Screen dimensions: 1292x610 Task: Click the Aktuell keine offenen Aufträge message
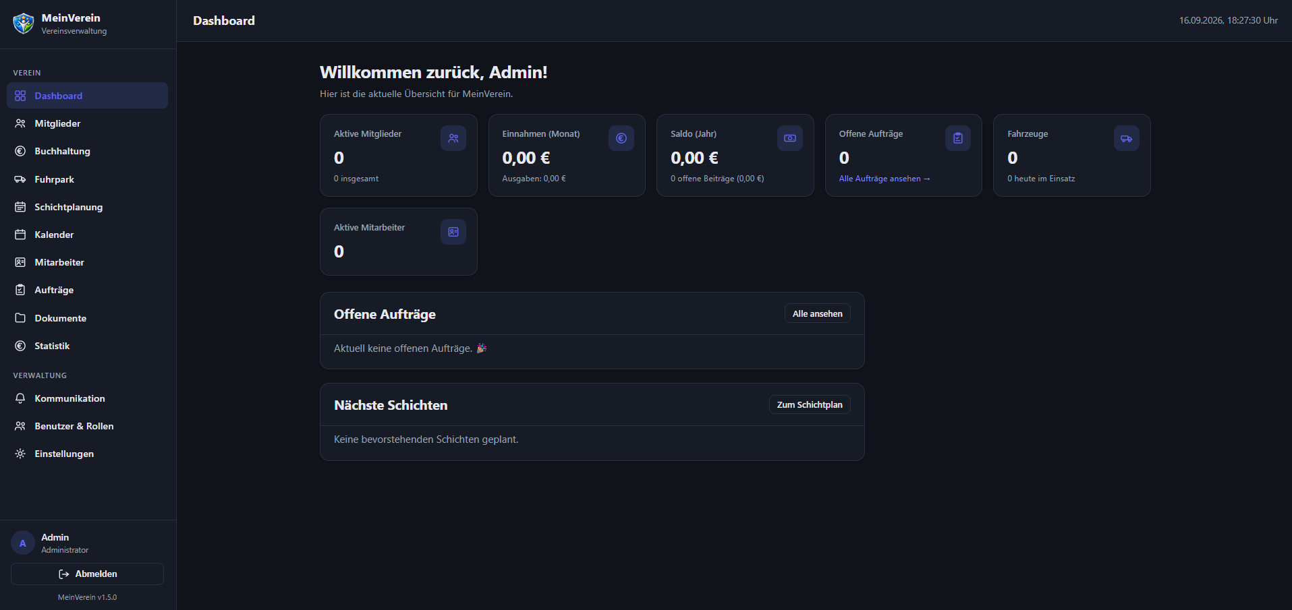pyautogui.click(x=410, y=348)
